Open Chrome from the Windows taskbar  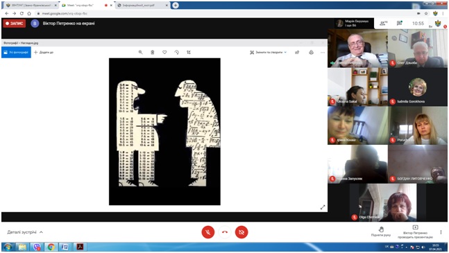pyautogui.click(x=51, y=247)
